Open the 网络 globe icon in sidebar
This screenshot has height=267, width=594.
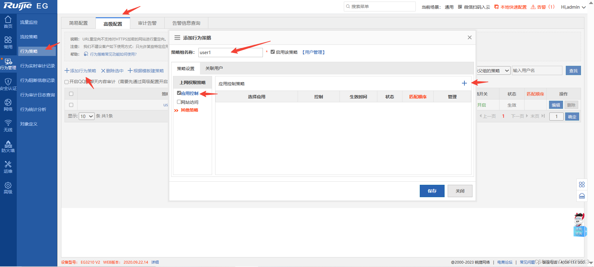pos(8,105)
